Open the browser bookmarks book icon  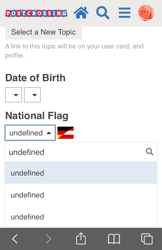click(114, 239)
